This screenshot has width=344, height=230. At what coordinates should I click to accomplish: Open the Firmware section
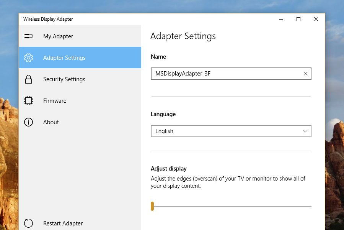[x=80, y=100]
